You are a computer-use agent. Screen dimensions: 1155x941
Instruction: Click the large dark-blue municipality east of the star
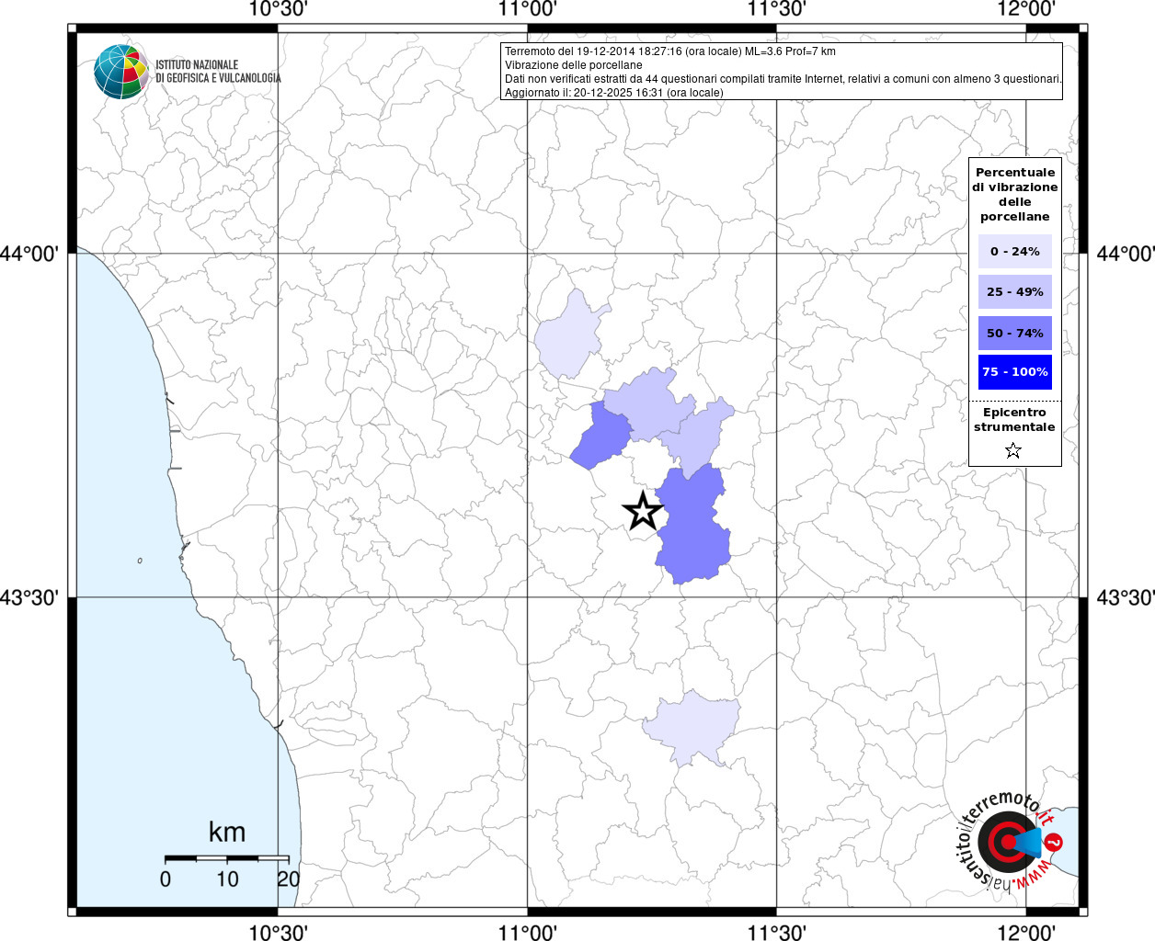(x=692, y=526)
